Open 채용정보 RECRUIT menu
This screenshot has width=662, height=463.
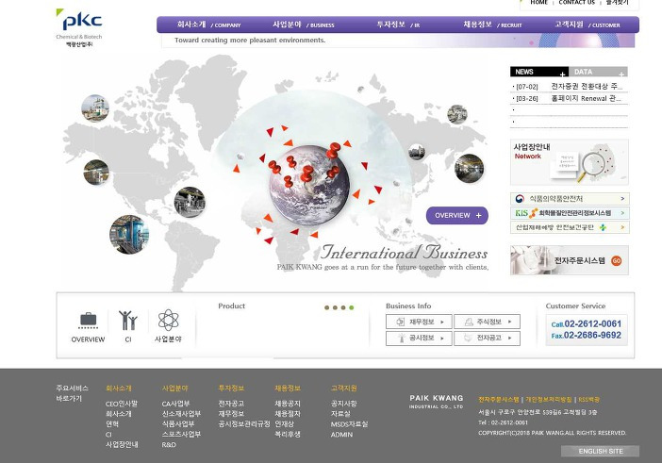tap(492, 25)
